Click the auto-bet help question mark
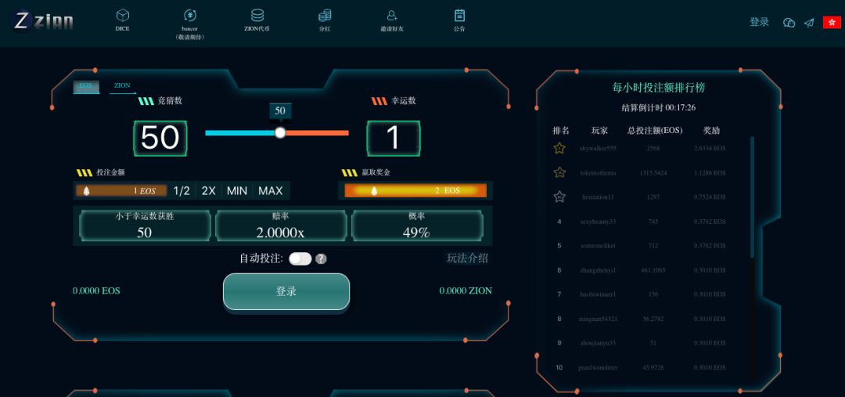 321,259
